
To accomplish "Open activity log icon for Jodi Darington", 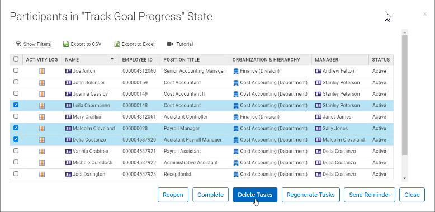I will click(x=42, y=175).
